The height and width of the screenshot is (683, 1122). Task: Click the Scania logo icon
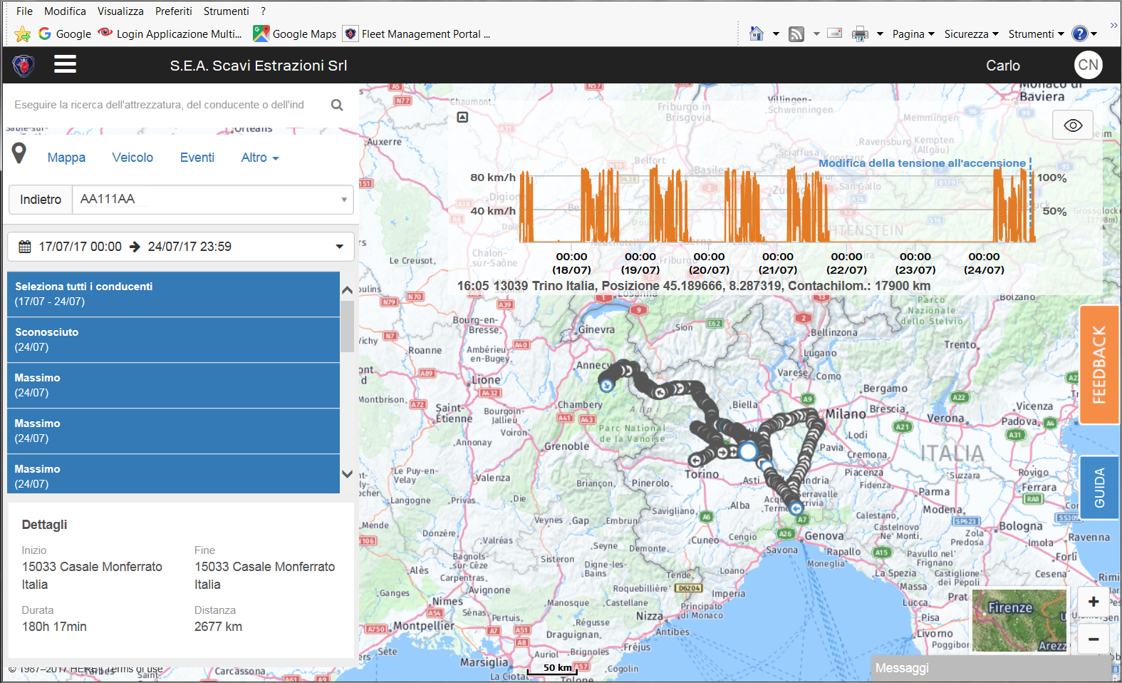[x=24, y=66]
